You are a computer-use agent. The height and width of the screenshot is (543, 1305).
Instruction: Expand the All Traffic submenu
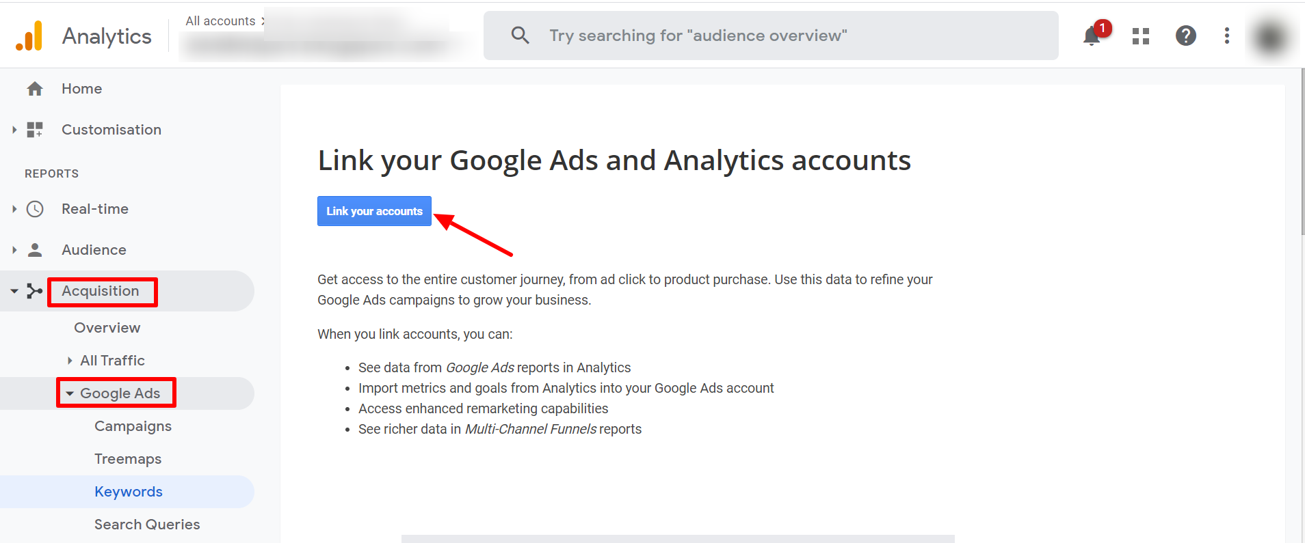click(x=70, y=361)
